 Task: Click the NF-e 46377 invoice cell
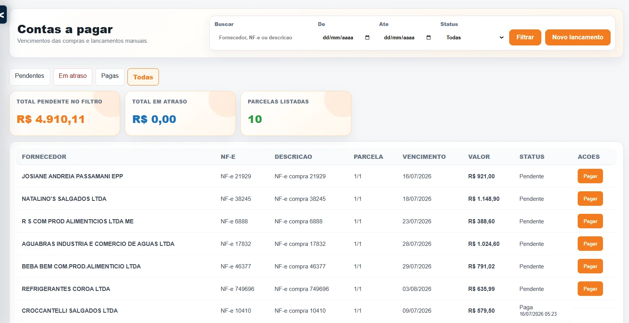(236, 266)
